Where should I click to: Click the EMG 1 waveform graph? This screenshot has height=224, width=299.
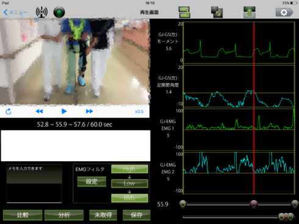click(x=239, y=129)
